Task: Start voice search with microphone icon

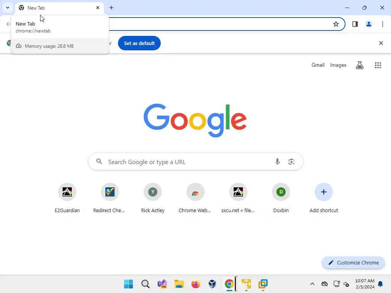Action: [x=277, y=162]
